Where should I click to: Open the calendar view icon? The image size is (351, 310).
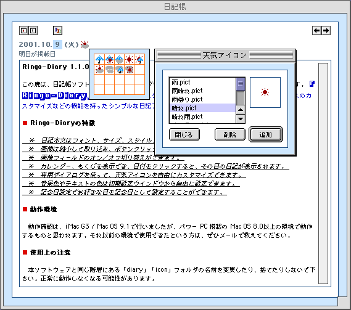point(23,31)
